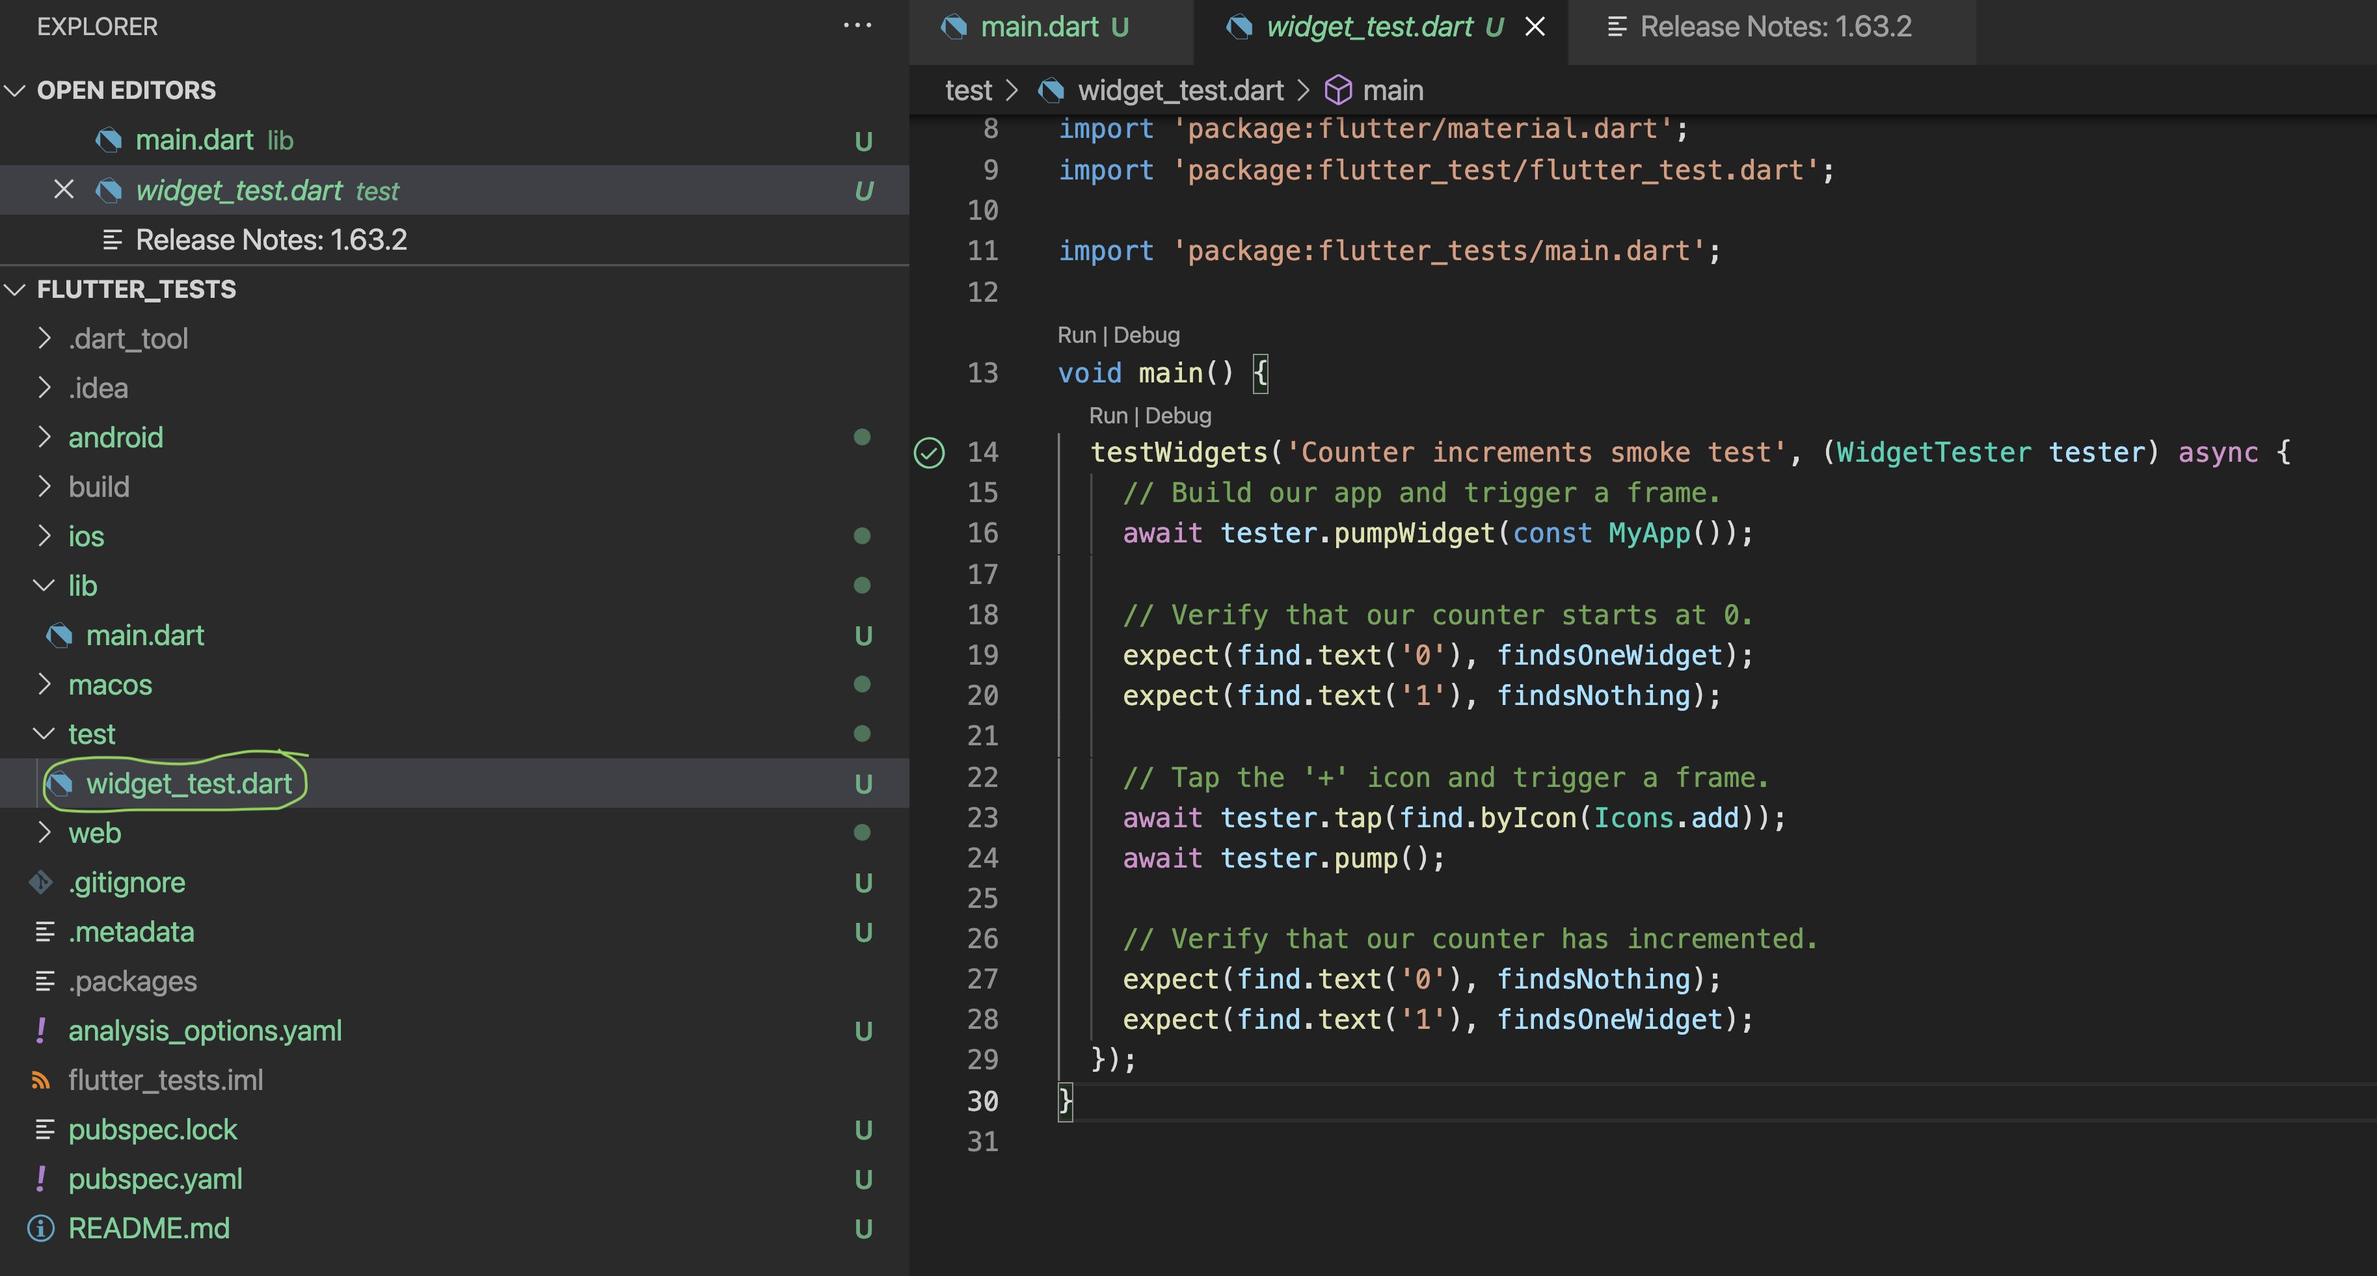This screenshot has width=2377, height=1276.
Task: Click the testWidgets function name on line 14
Action: click(x=1179, y=452)
